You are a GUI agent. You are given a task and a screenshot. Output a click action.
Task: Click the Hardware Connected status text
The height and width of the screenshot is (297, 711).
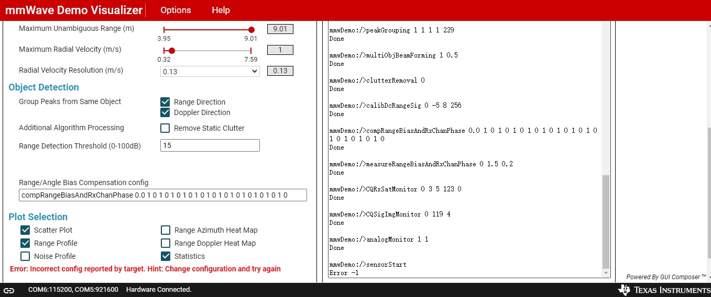coord(159,289)
